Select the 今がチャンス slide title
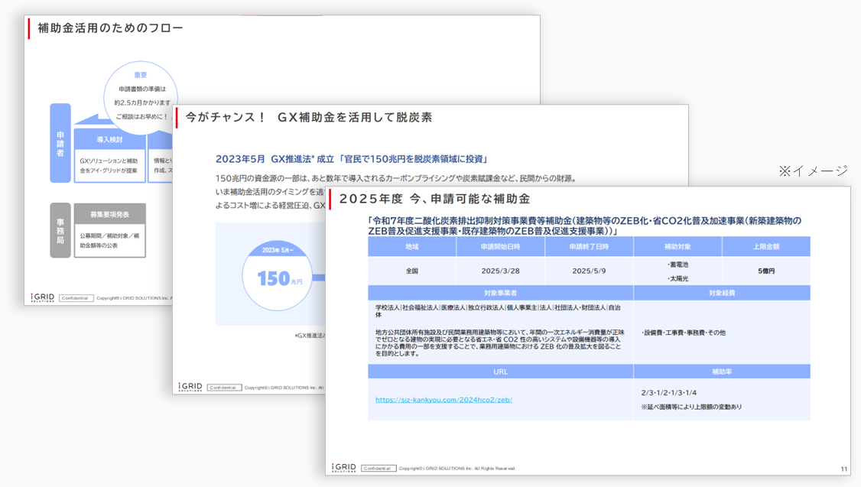 tap(309, 117)
